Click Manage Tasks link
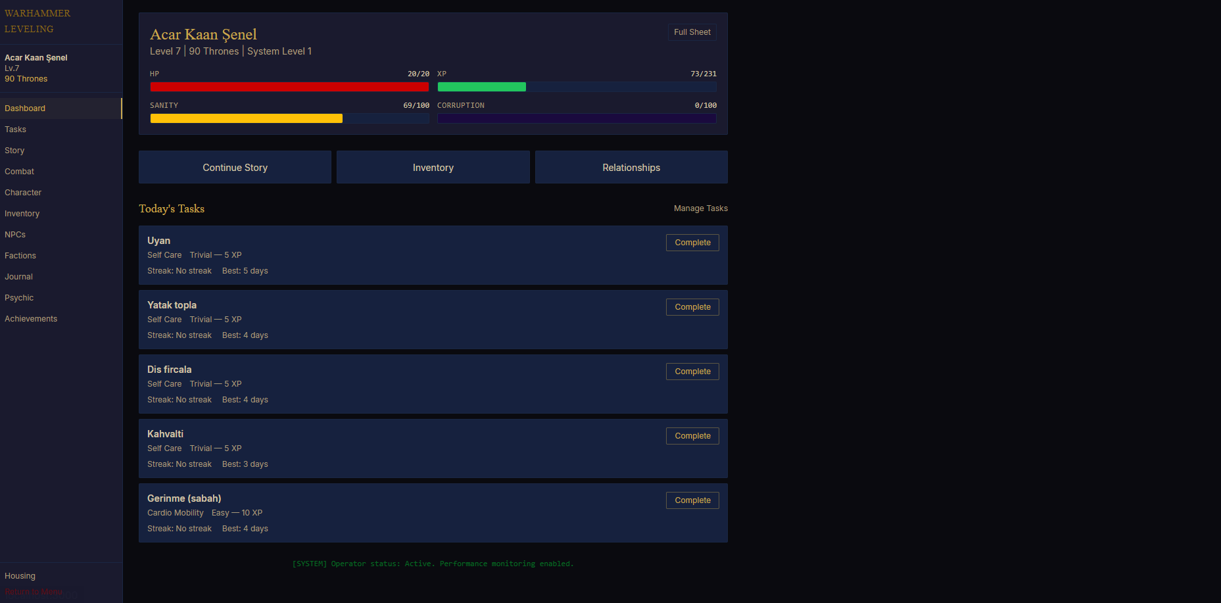The height and width of the screenshot is (603, 1221). point(700,208)
